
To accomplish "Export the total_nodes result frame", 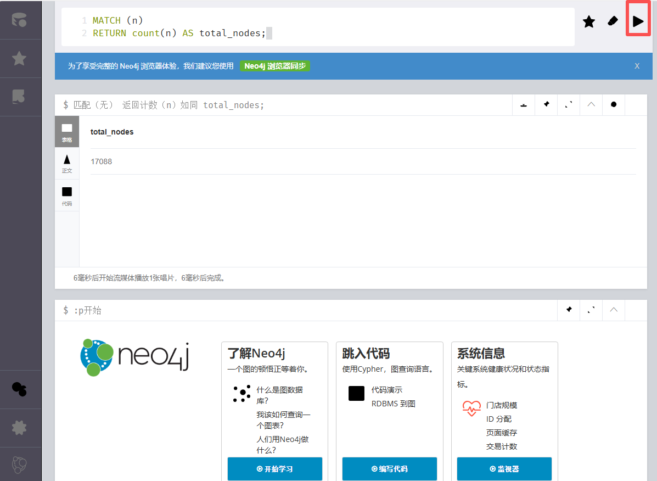I will pyautogui.click(x=524, y=105).
